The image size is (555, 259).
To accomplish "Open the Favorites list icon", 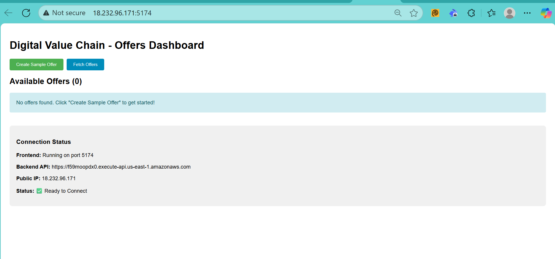I will [x=492, y=13].
